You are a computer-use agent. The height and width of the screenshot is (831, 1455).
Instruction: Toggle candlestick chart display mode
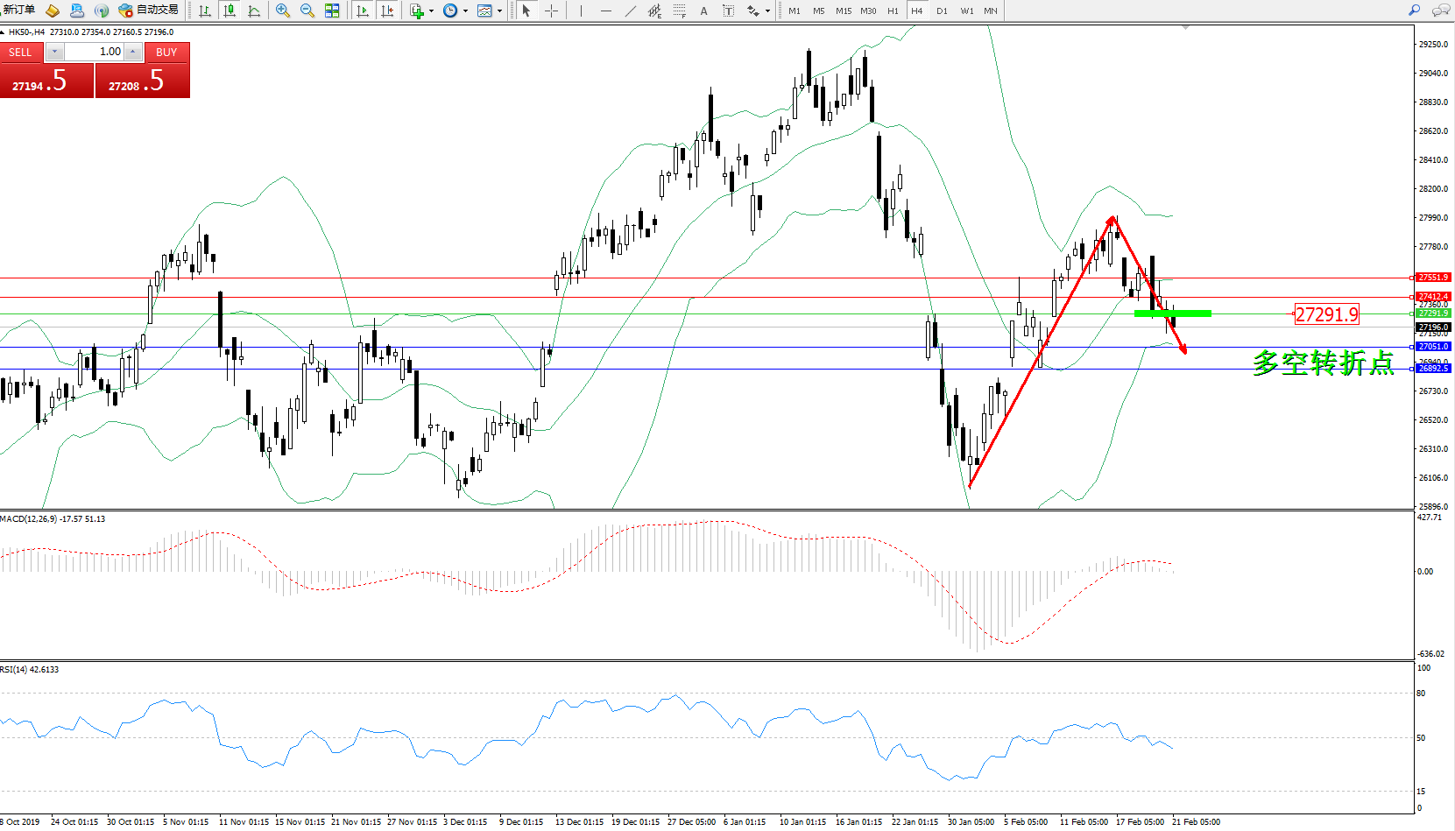230,11
